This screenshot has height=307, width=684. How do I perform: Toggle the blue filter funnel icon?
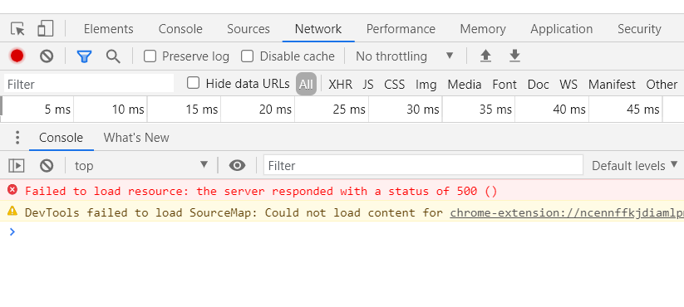[84, 56]
